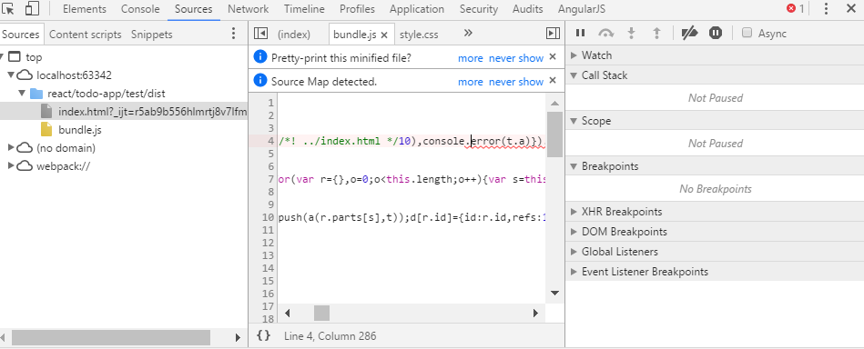Hide the navigator pane toggle icon
The height and width of the screenshot is (349, 864).
pyautogui.click(x=260, y=34)
